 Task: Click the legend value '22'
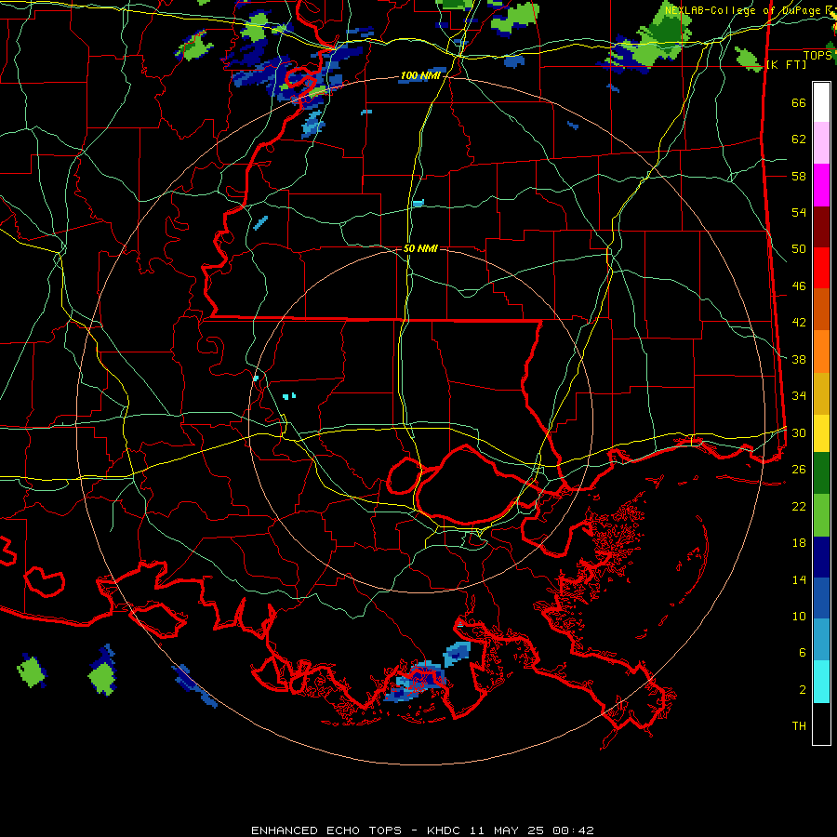click(799, 507)
